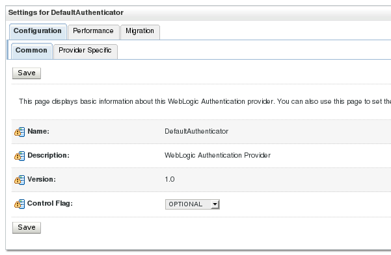Open the Control Flag dropdown

pyautogui.click(x=193, y=204)
